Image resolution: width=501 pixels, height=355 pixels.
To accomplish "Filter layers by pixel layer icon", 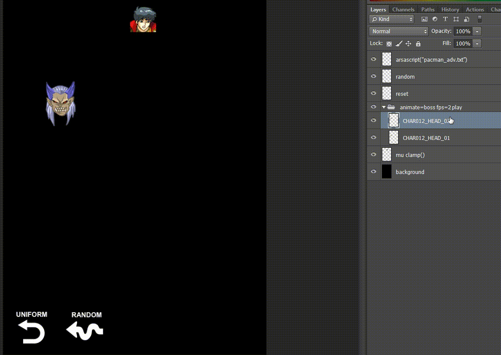I will [424, 19].
